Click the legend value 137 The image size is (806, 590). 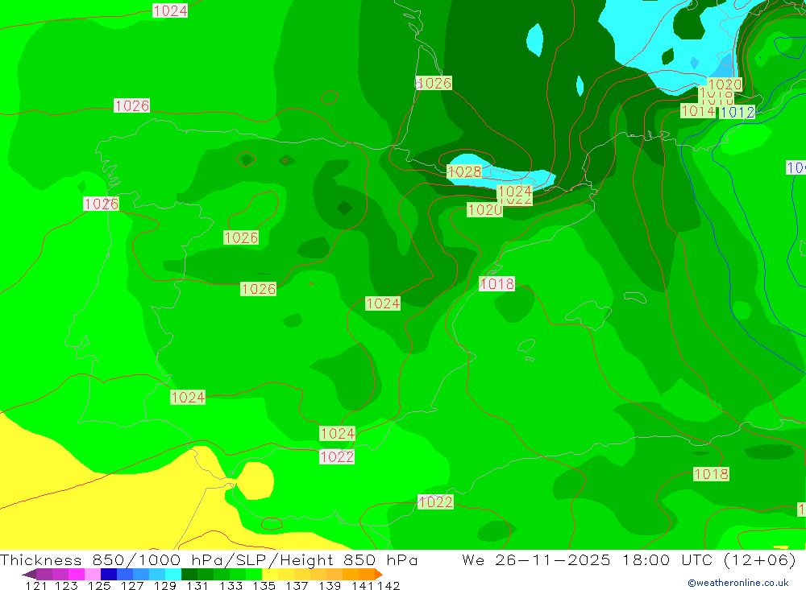click(x=297, y=585)
